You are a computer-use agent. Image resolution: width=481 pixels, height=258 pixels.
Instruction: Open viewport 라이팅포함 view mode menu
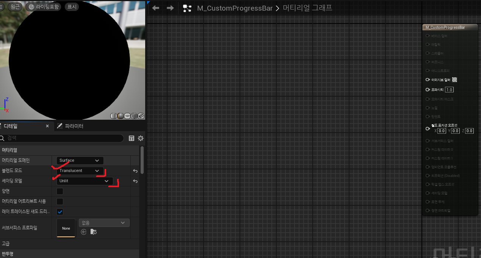[43, 6]
